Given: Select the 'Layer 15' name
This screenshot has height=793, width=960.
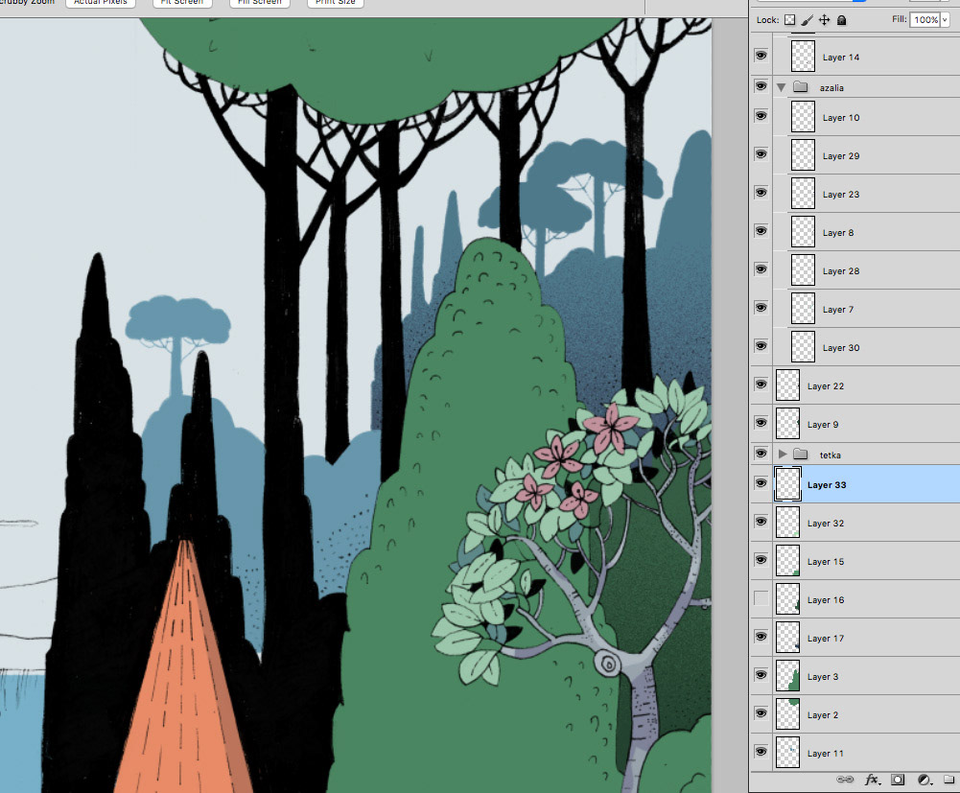Looking at the screenshot, I should tap(826, 562).
